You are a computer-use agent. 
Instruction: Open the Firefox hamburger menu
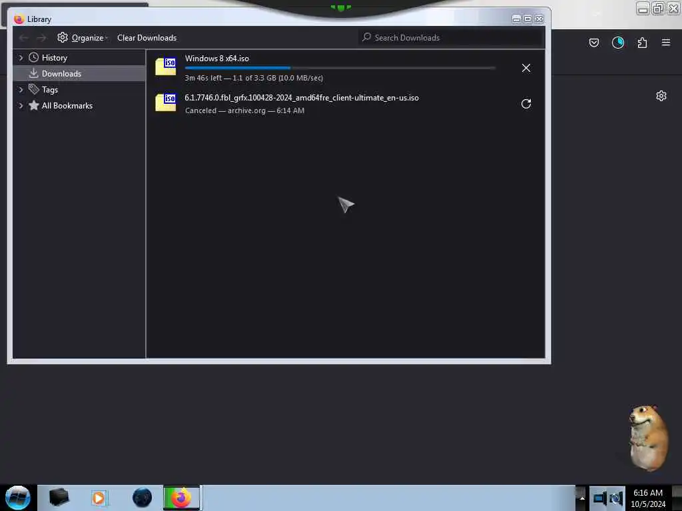tap(665, 43)
